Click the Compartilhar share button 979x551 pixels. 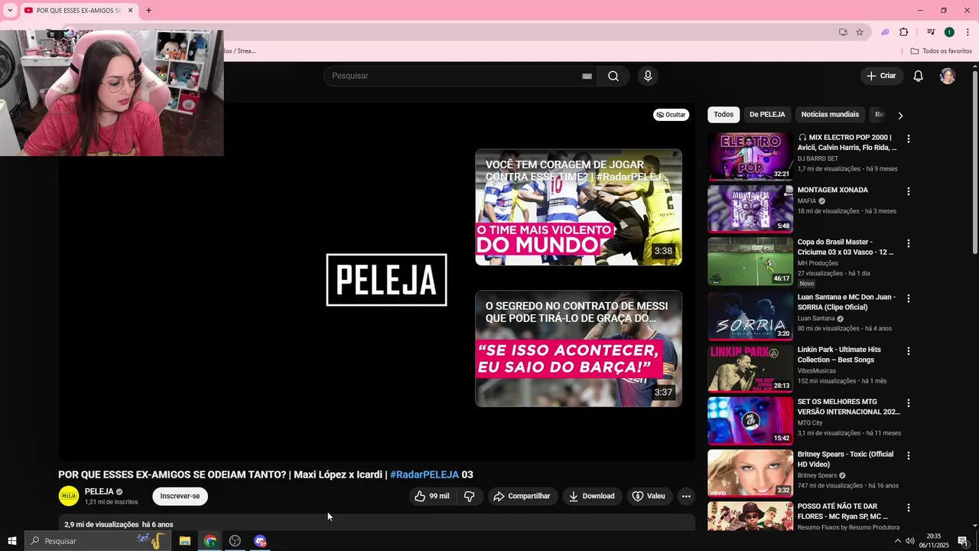[x=522, y=496]
